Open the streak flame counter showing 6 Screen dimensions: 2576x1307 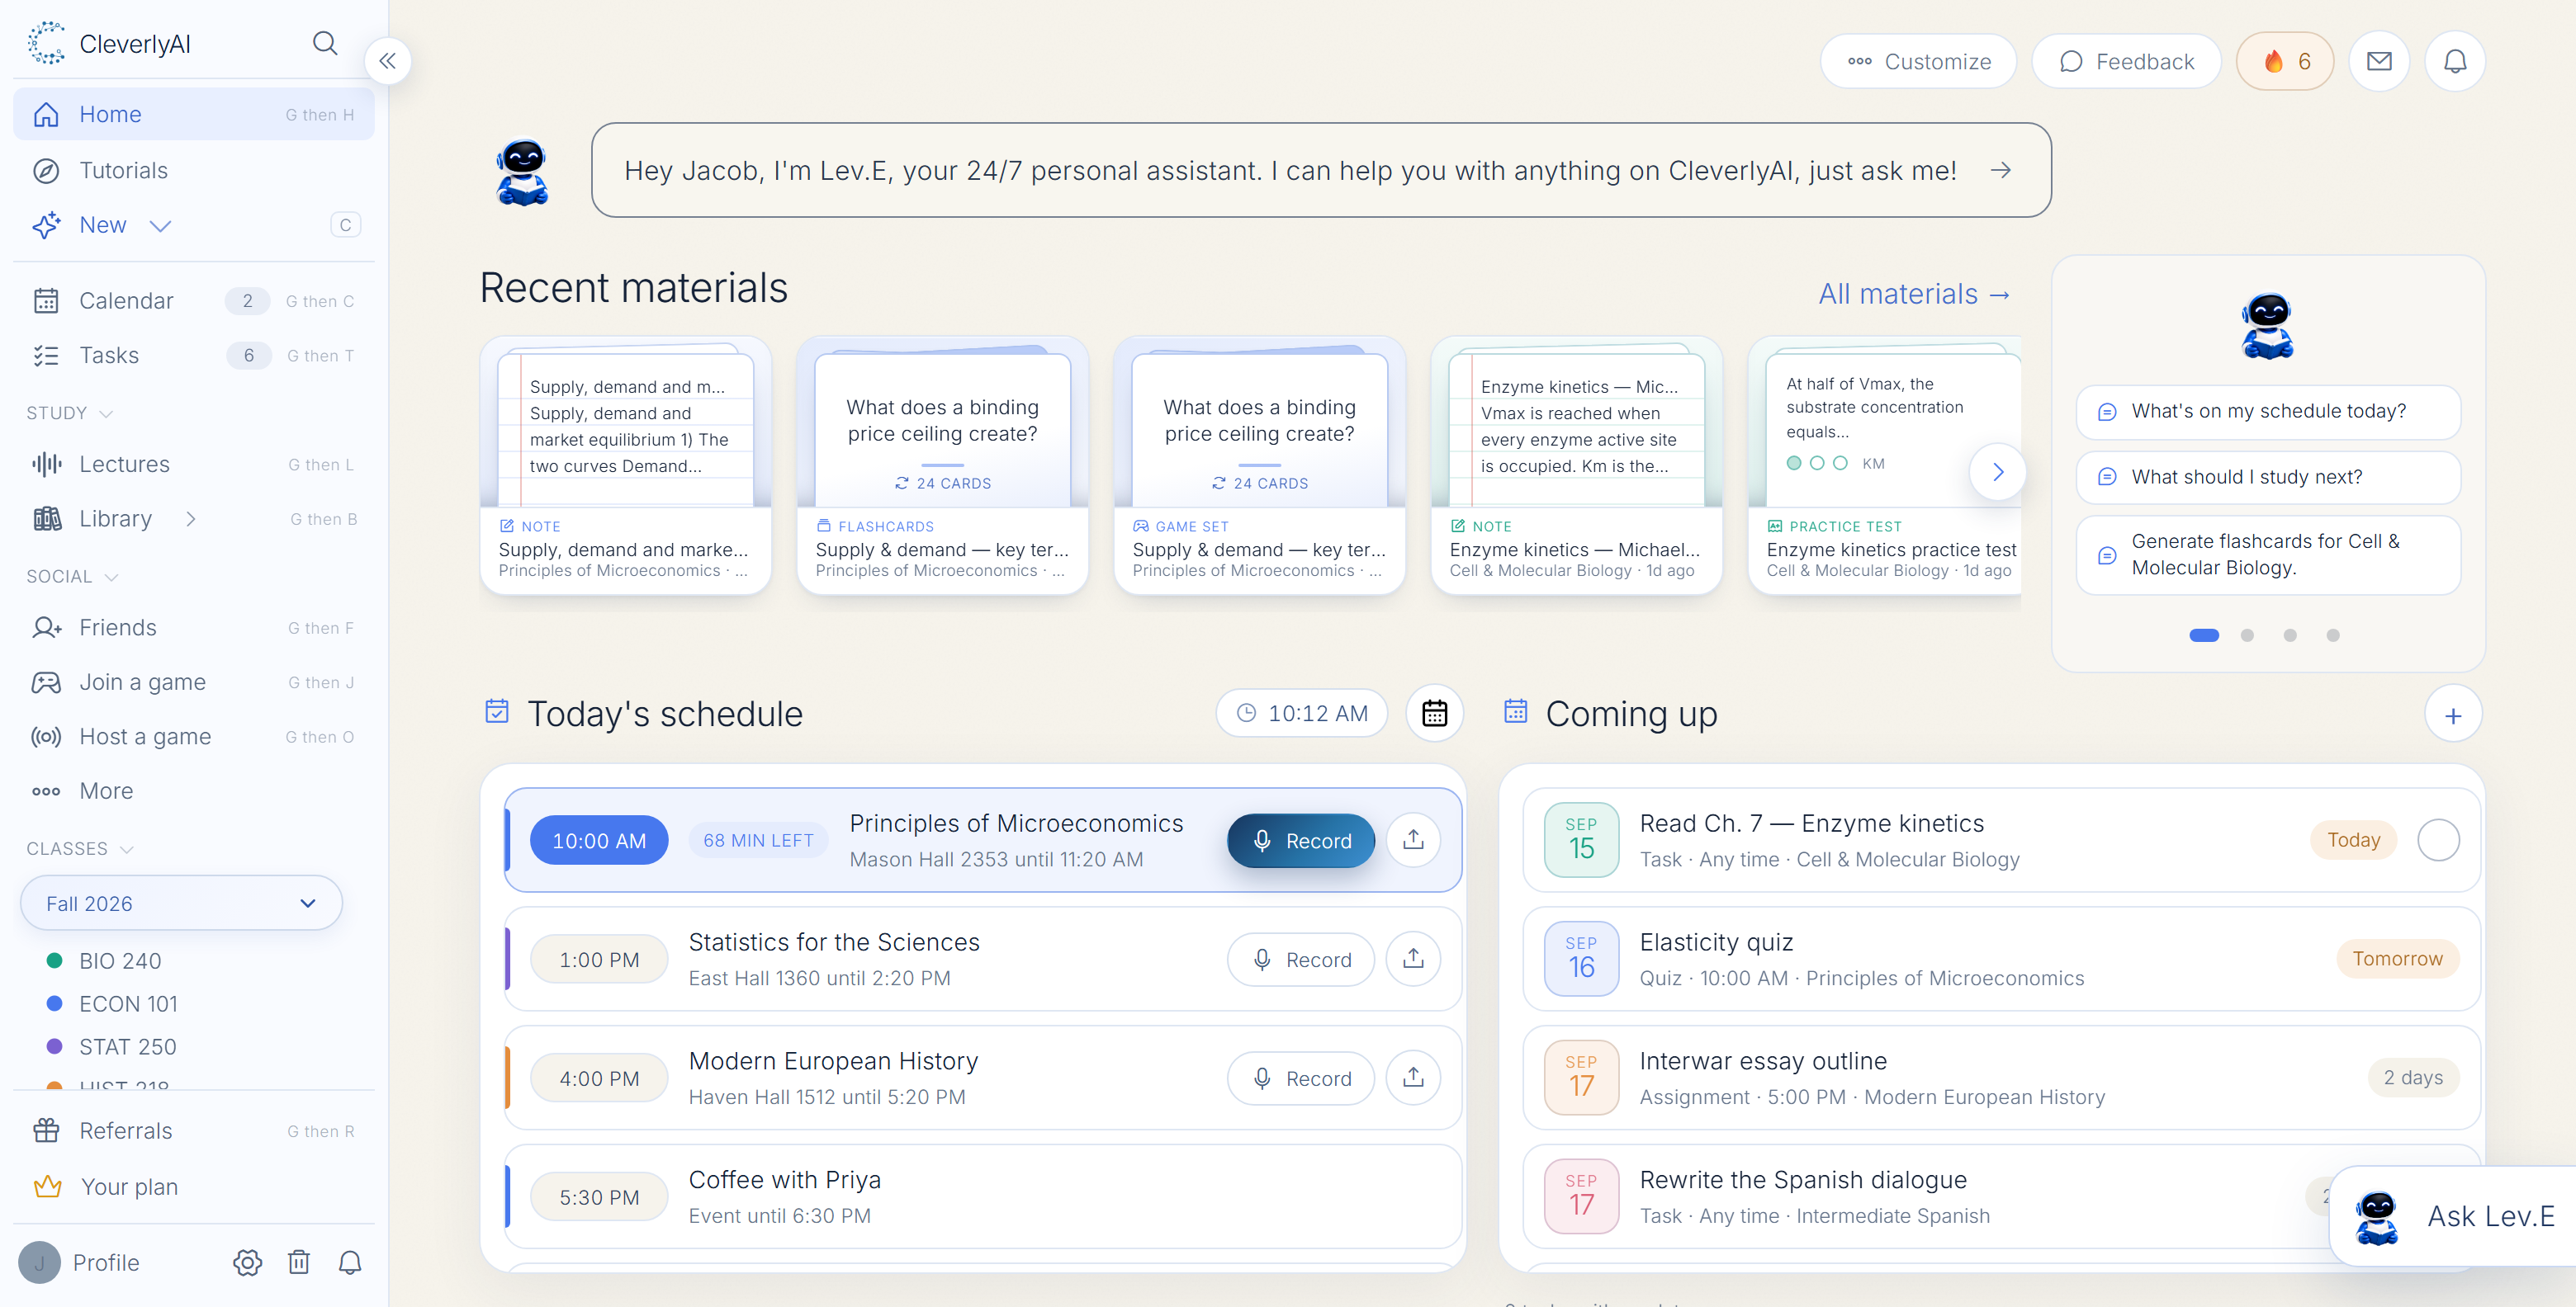pos(2285,61)
